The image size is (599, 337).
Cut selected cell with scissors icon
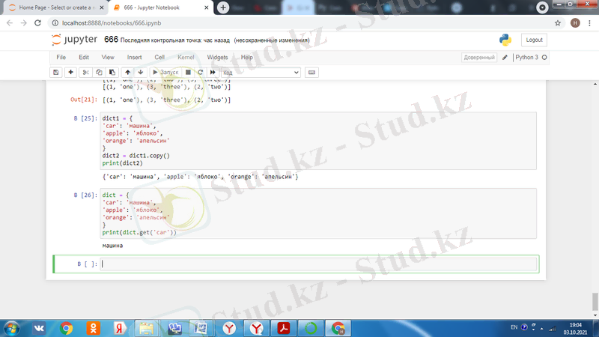tap(87, 73)
